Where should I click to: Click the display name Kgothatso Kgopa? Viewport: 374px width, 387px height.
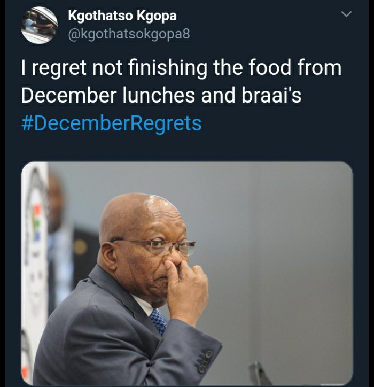point(122,16)
